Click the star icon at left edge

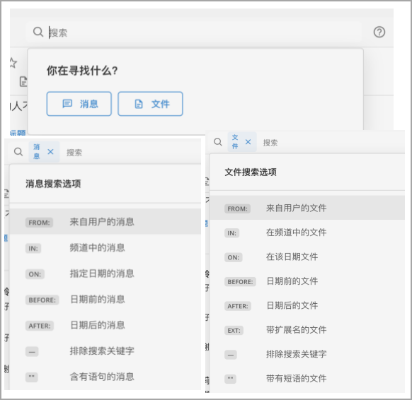point(13,63)
